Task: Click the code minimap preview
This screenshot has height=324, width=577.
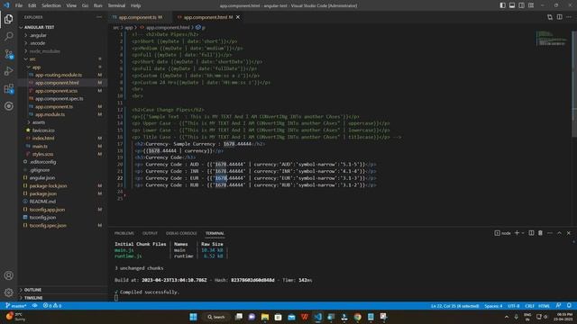Action: pos(552,38)
